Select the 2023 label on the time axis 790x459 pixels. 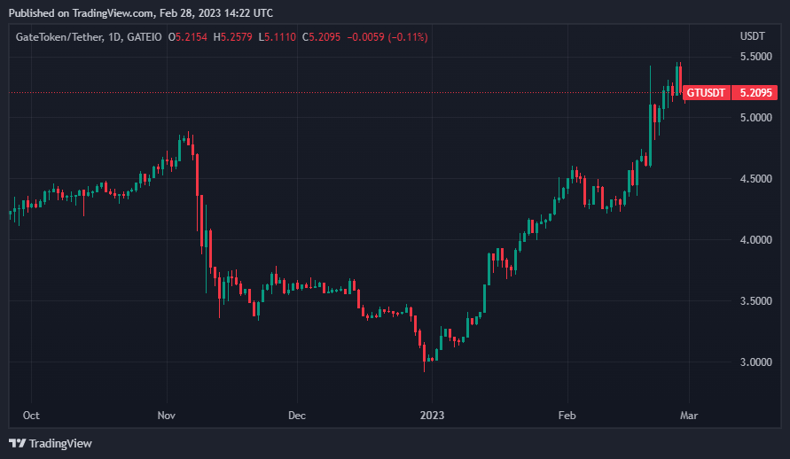(x=432, y=415)
